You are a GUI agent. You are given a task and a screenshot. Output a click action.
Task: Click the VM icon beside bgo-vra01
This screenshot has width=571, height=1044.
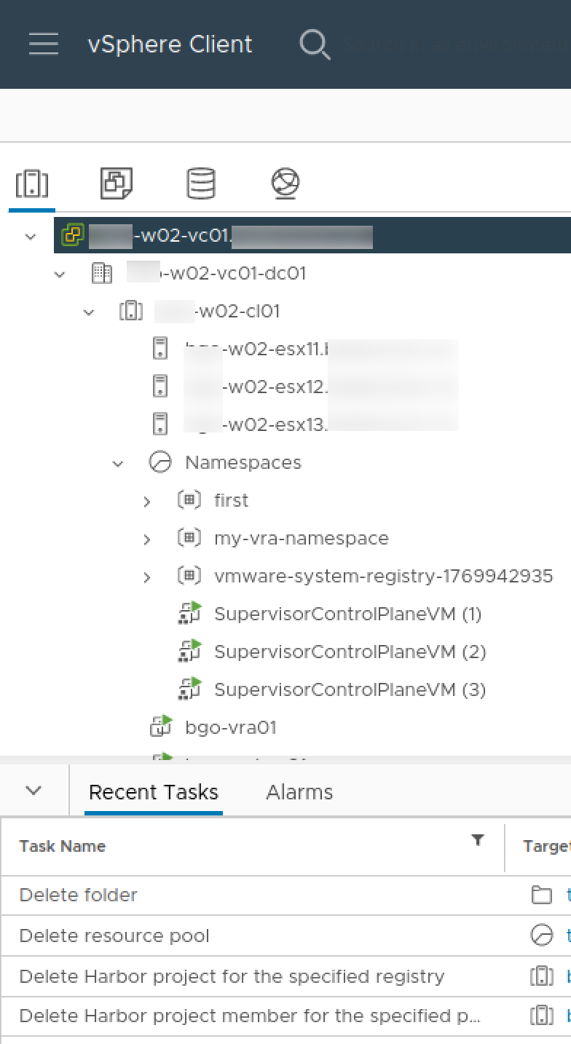[x=161, y=727]
